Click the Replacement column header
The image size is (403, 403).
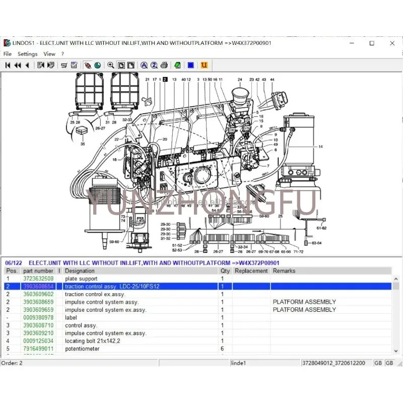point(251,271)
